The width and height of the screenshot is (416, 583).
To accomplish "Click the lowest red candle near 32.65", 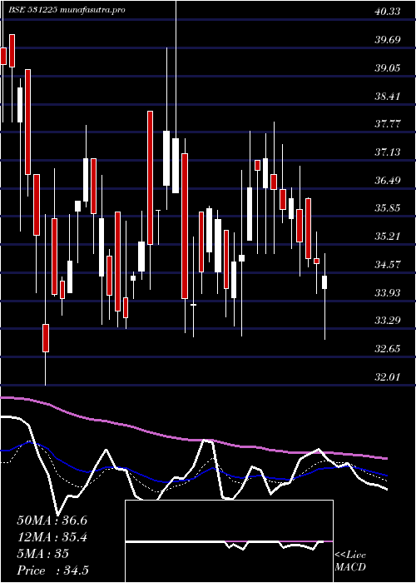I will [x=45, y=338].
